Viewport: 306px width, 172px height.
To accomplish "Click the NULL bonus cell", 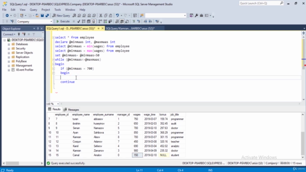I will (x=163, y=155).
